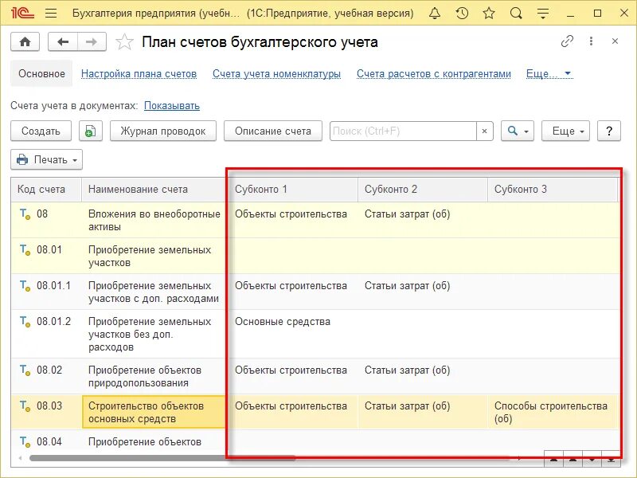Screen dimensions: 637x478
Task: Open notifications bell icon
Action: coord(435,14)
